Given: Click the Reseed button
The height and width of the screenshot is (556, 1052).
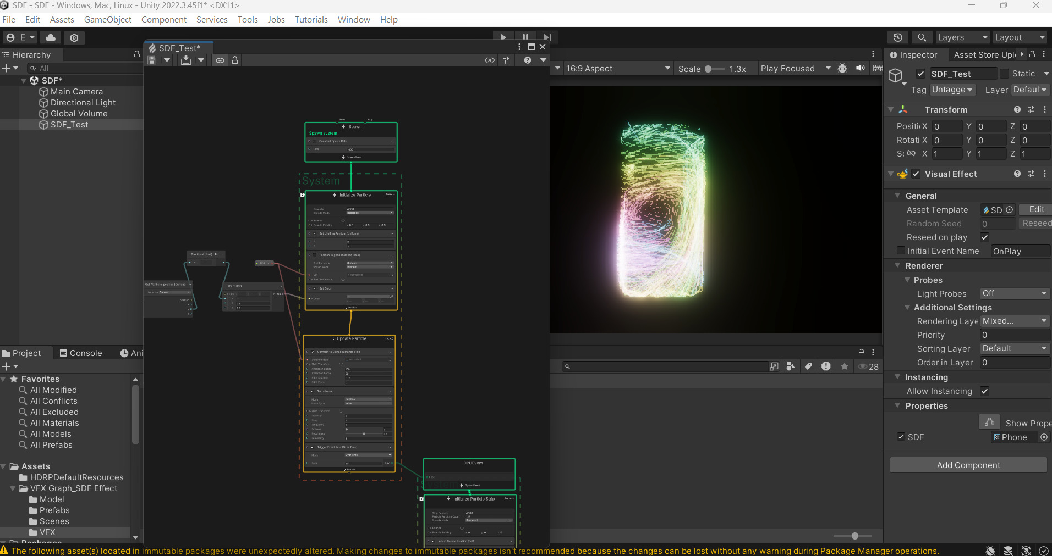Looking at the screenshot, I should coord(1036,223).
